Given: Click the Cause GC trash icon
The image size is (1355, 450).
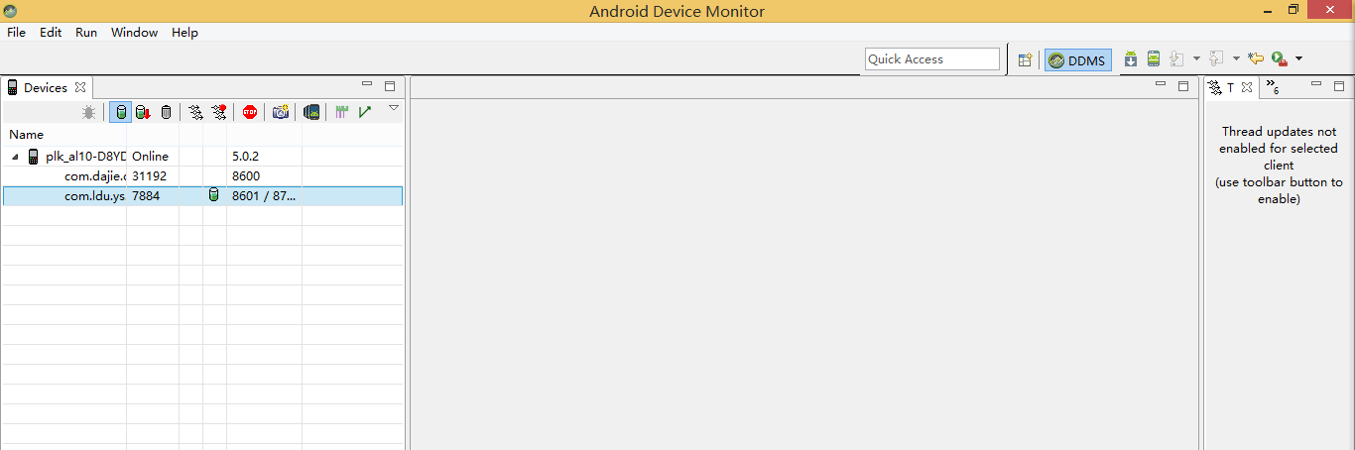Looking at the screenshot, I should 166,112.
